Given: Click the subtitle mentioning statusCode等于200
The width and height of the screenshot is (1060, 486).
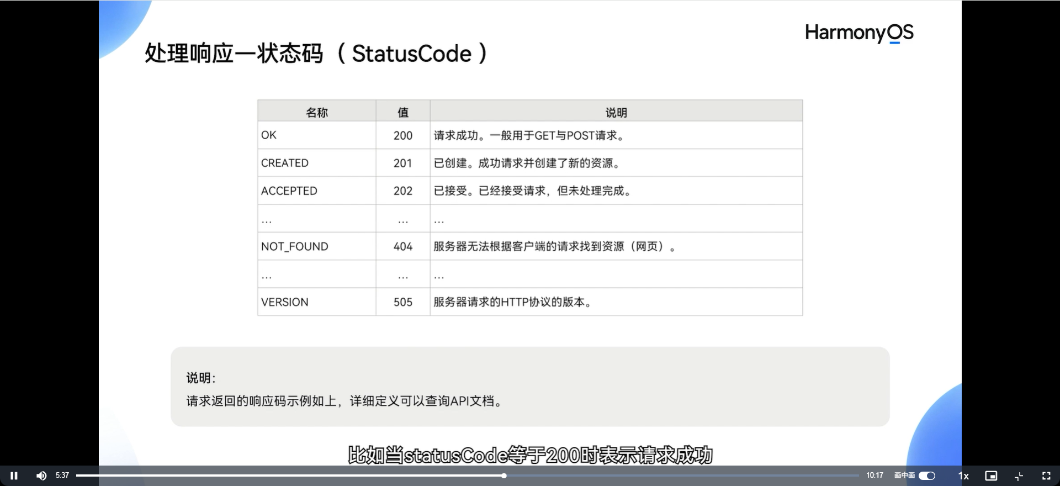Looking at the screenshot, I should click(x=531, y=455).
